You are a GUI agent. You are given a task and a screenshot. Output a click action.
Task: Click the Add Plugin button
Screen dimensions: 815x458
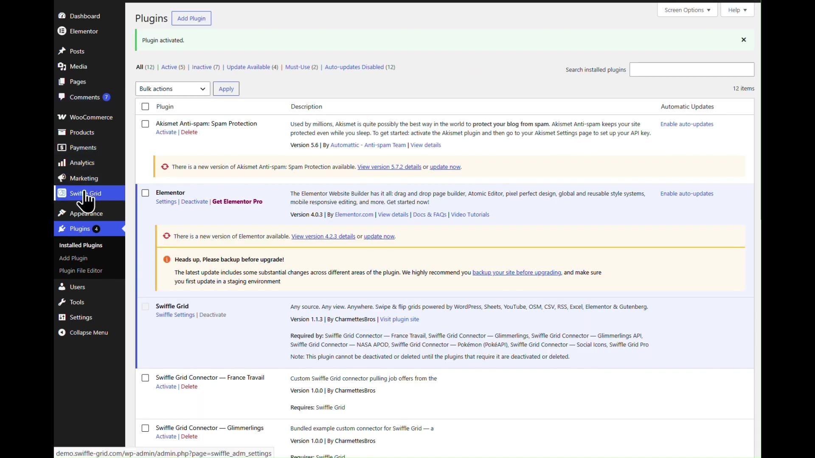click(x=191, y=18)
